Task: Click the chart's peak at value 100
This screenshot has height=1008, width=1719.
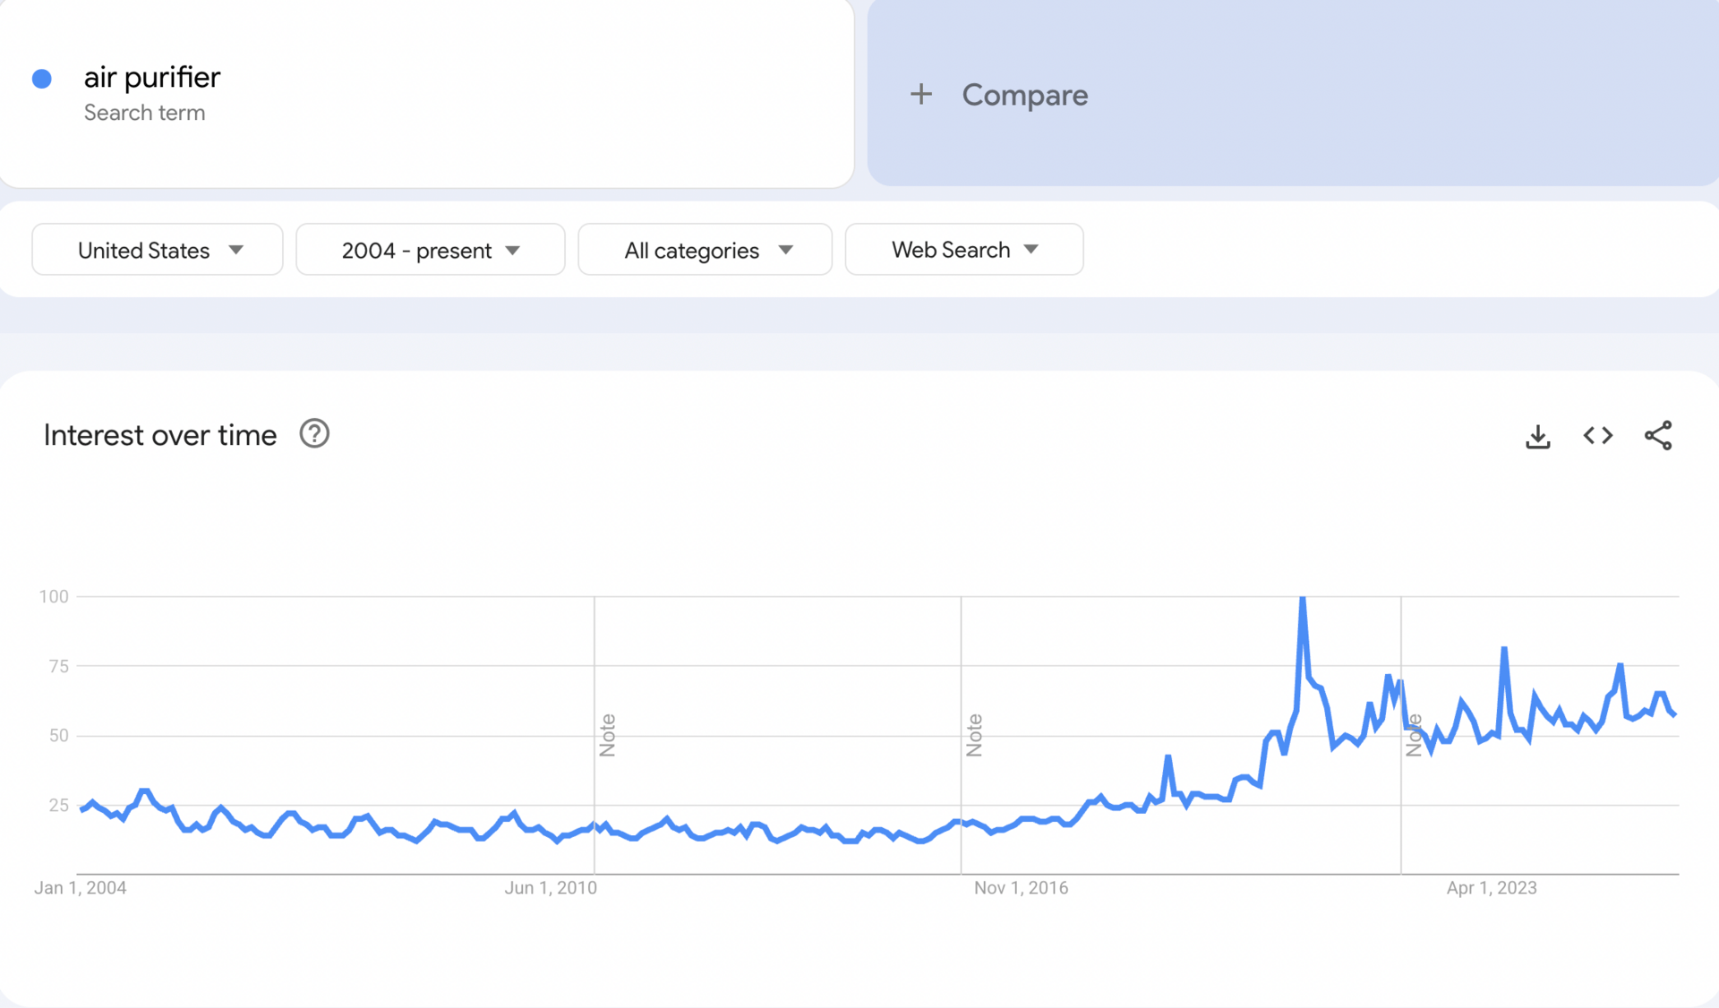Action: [x=1303, y=598]
